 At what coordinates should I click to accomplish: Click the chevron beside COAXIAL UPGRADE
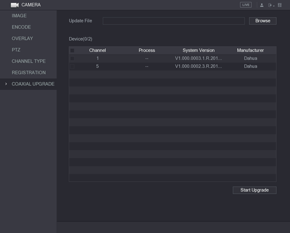tap(6, 84)
